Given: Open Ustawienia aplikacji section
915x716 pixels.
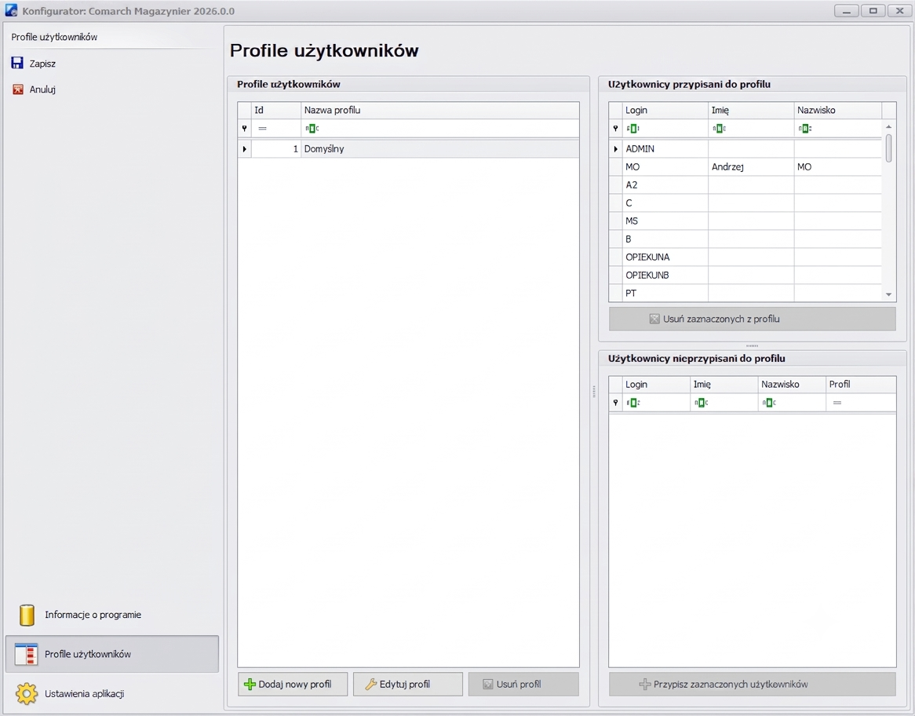Looking at the screenshot, I should 112,694.
